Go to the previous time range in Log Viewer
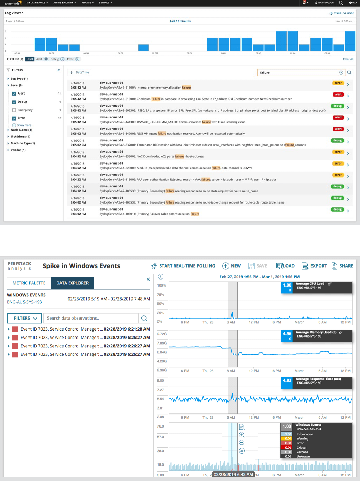 click(6, 21)
